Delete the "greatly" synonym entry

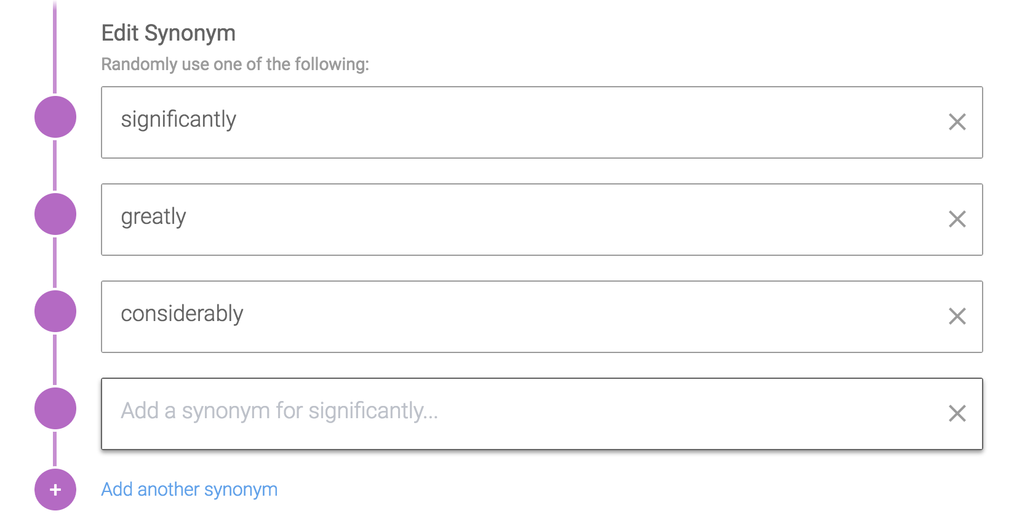click(x=957, y=219)
